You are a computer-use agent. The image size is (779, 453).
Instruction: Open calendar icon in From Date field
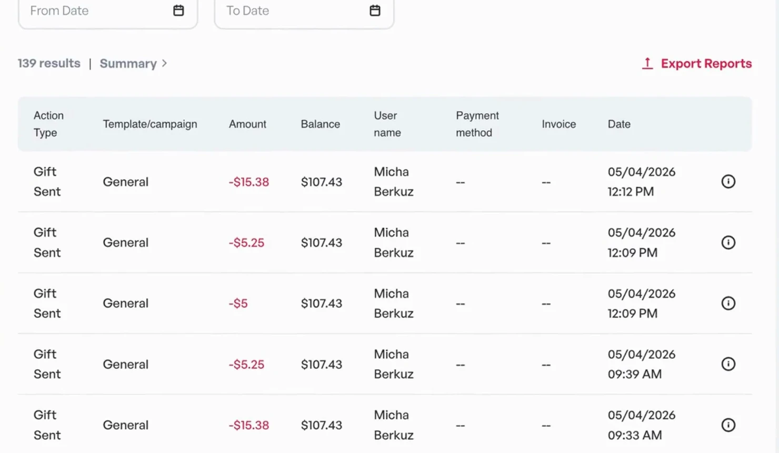tap(178, 11)
